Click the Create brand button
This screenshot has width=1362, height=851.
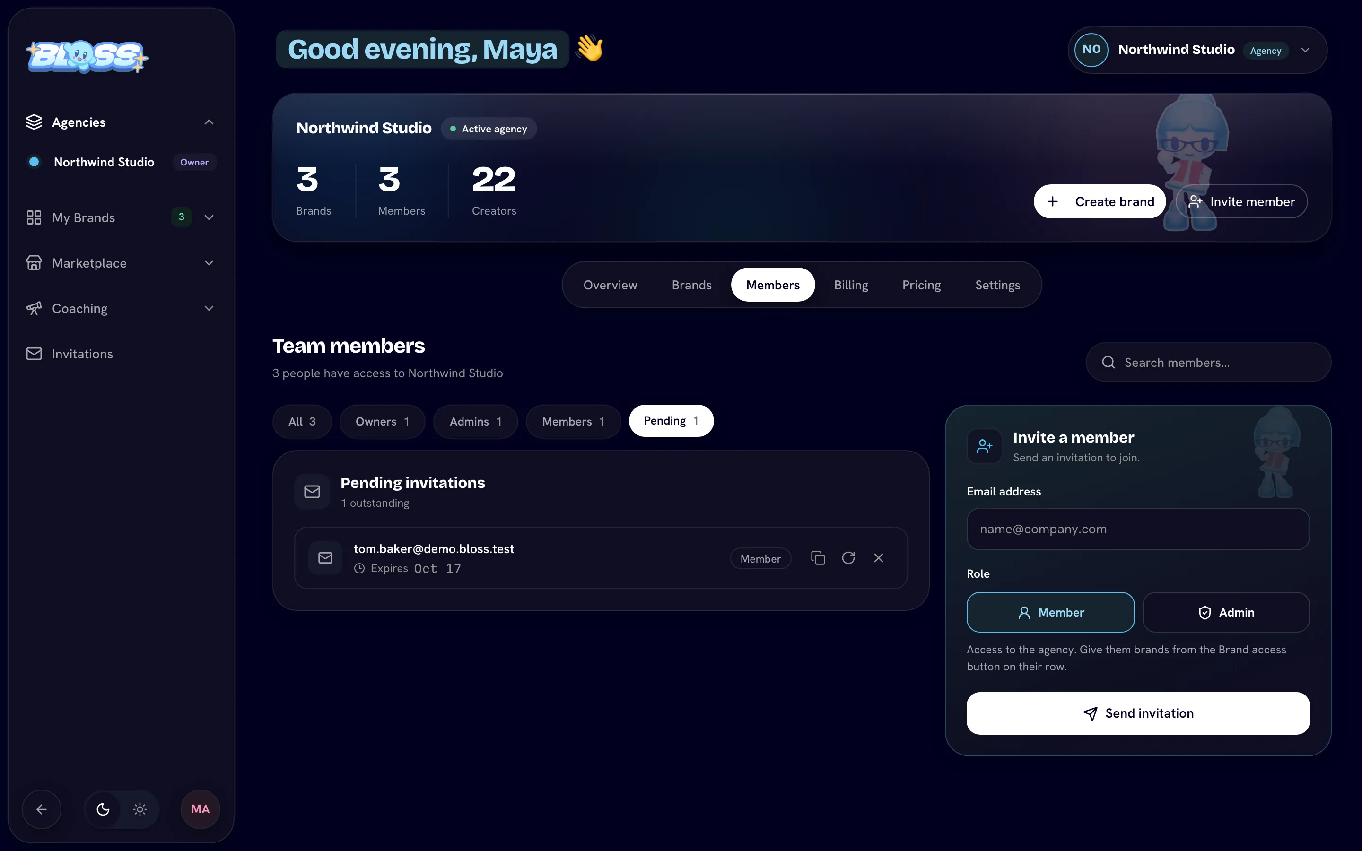(x=1100, y=201)
